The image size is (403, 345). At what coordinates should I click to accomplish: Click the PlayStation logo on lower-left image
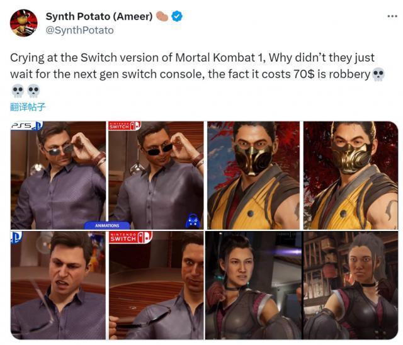[x=16, y=237]
